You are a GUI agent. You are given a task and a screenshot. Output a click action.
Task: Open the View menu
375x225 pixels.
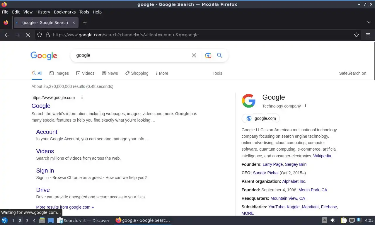pyautogui.click(x=28, y=12)
